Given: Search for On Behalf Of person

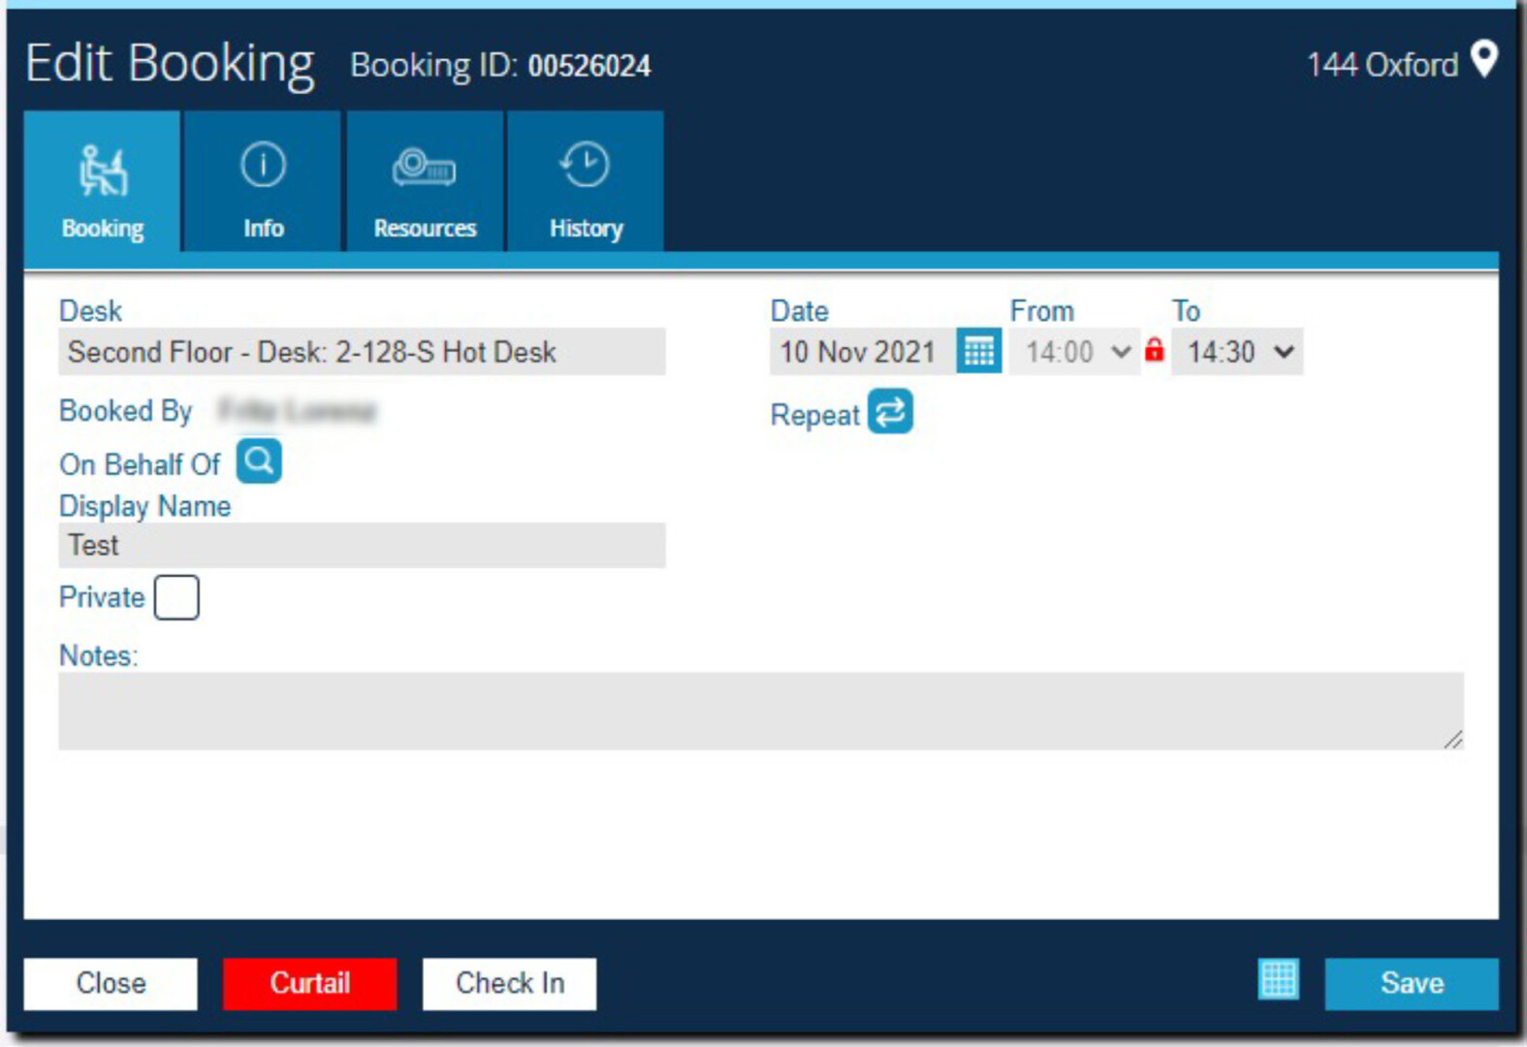Looking at the screenshot, I should point(259,461).
